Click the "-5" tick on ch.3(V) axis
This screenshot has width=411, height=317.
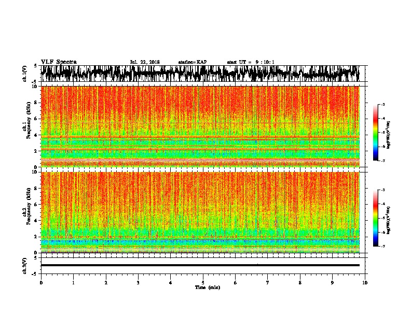tap(35, 274)
